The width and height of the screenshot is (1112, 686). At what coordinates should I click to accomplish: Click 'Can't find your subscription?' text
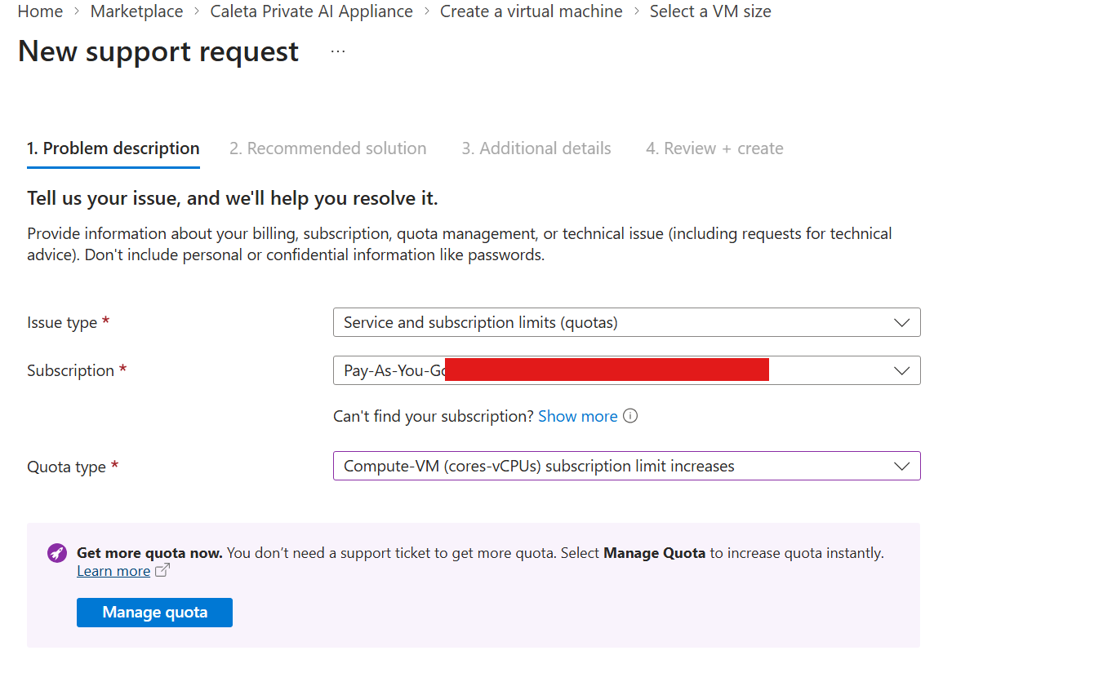pyautogui.click(x=434, y=416)
